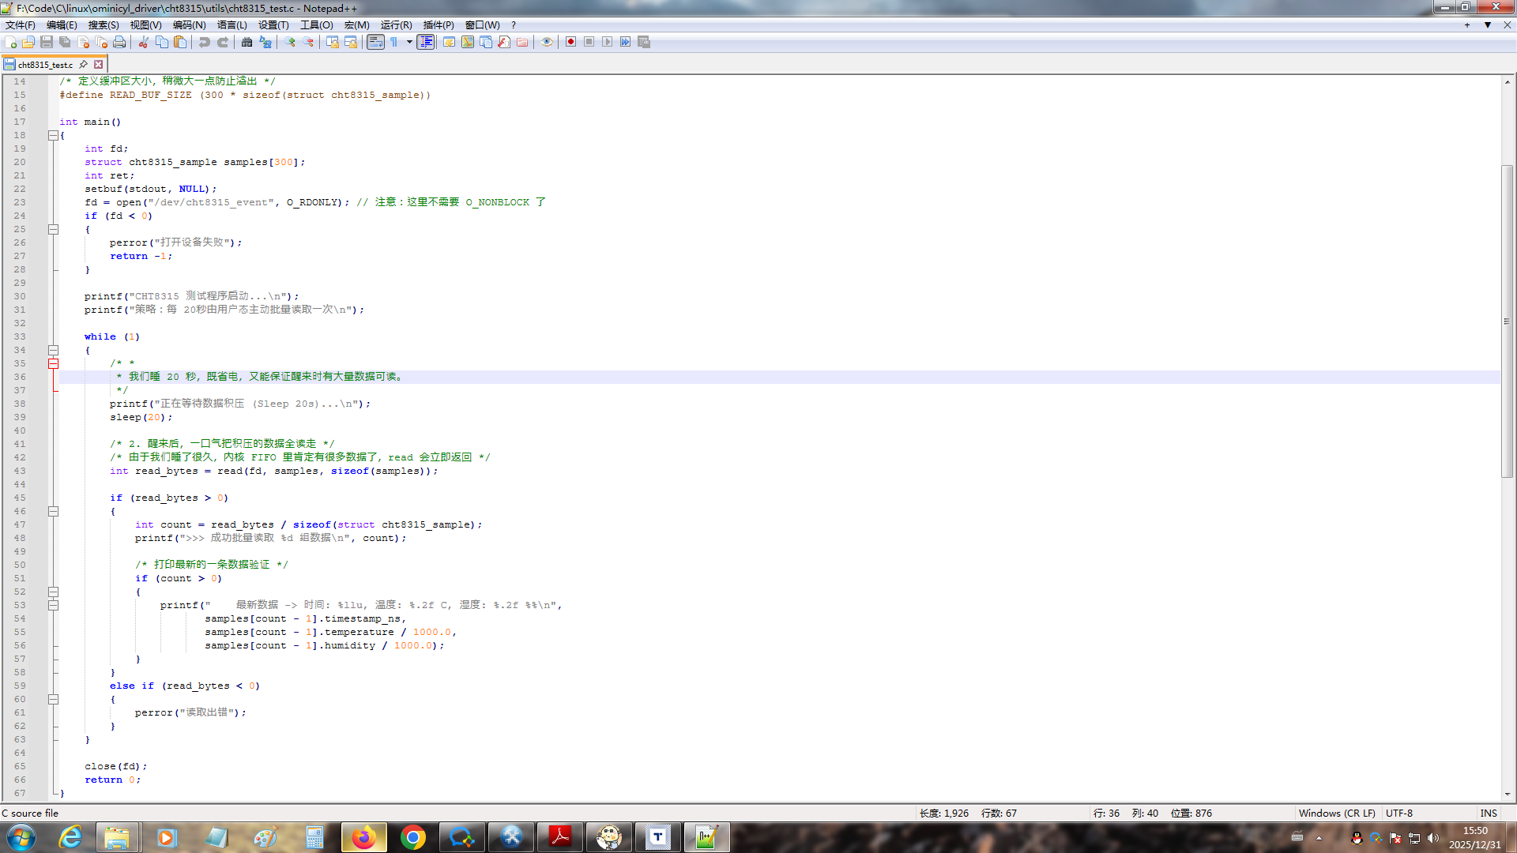Collapse the while loop fold at line 34

pyautogui.click(x=53, y=350)
